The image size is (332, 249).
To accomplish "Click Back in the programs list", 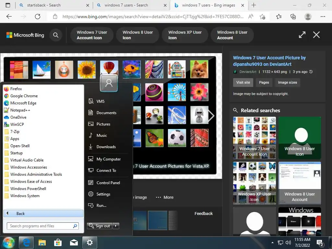I will (43, 213).
